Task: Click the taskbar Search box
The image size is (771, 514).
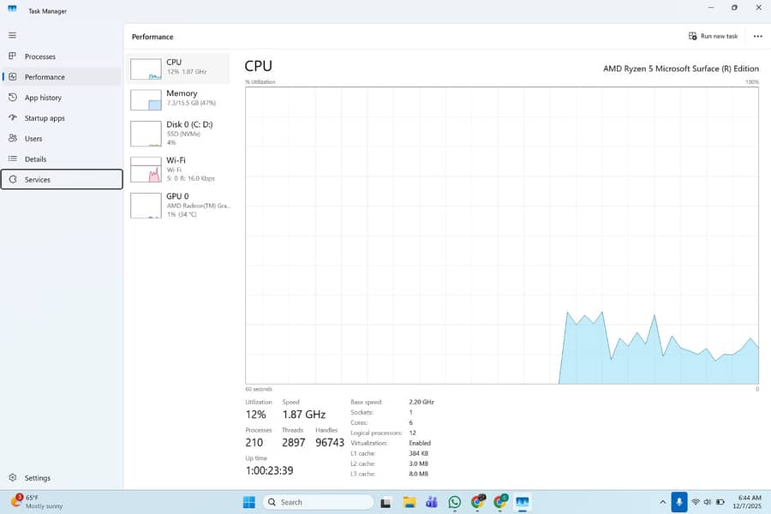Action: click(318, 502)
